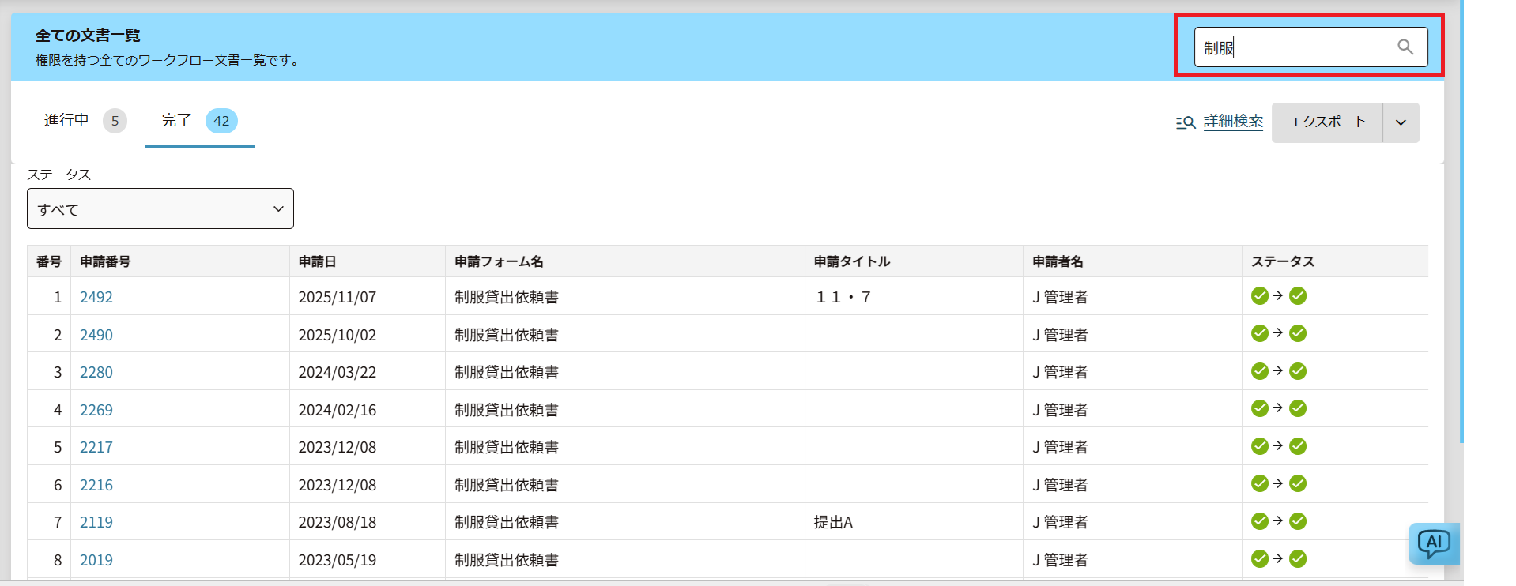Open application number 2492
The height and width of the screenshot is (586, 1516).
96,297
